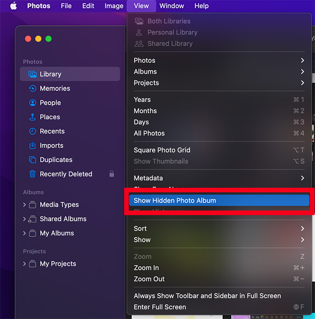This screenshot has height=319, width=315.
Task: Click the Both Libraries icon
Action: pyautogui.click(x=139, y=21)
